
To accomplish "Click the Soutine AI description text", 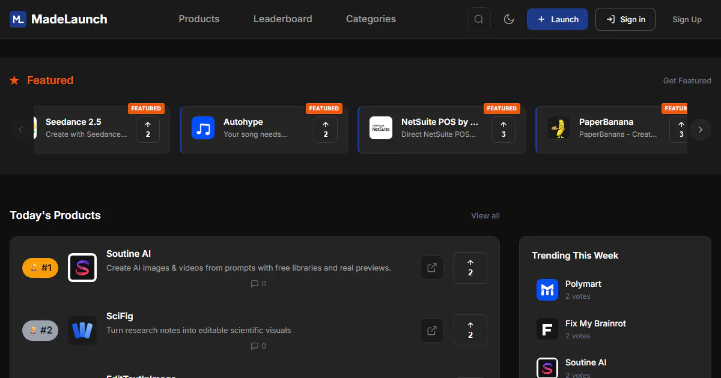I will [249, 268].
